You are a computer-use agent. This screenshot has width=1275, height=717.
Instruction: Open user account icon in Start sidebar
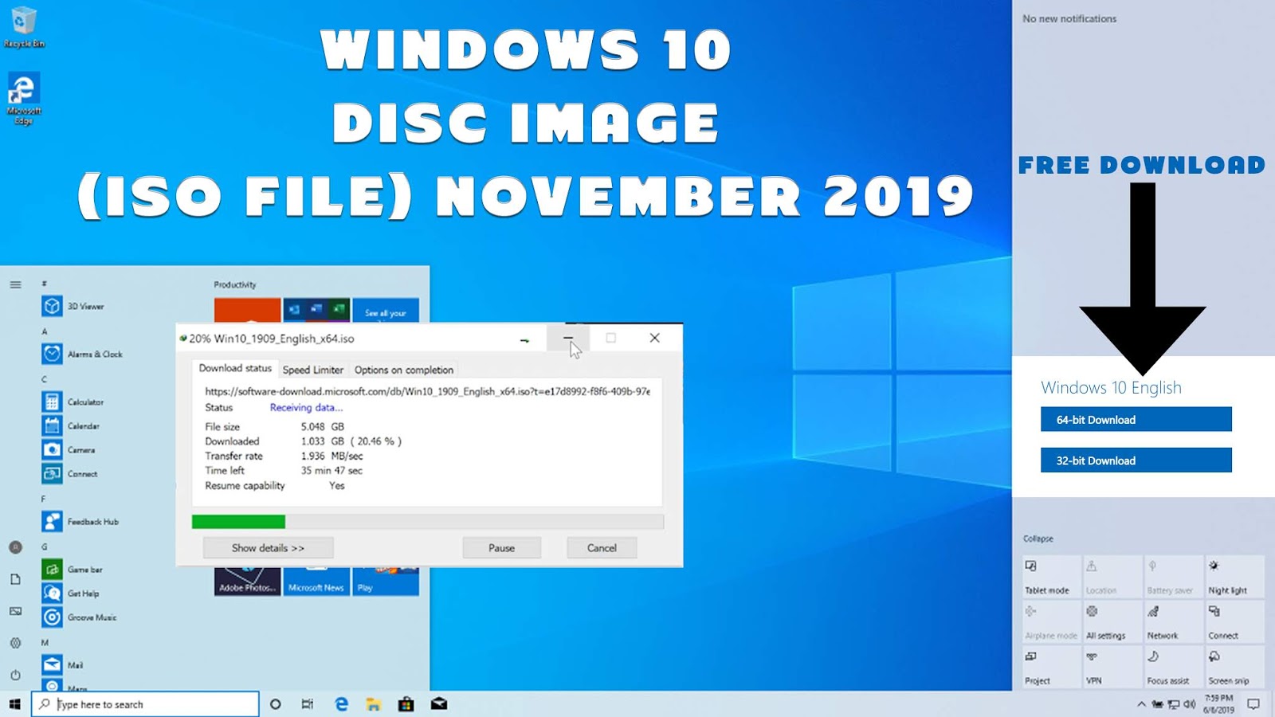pos(15,547)
